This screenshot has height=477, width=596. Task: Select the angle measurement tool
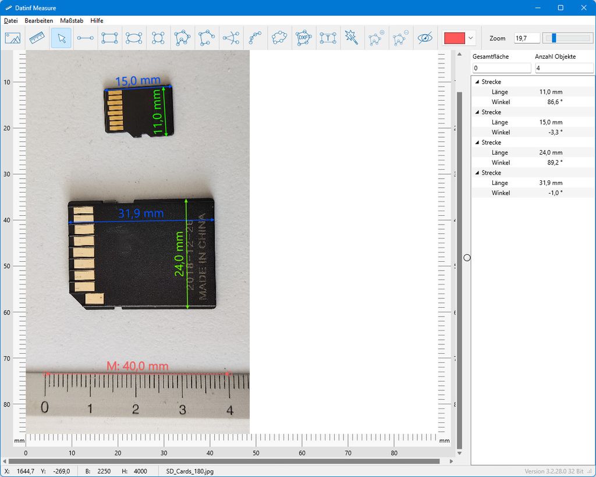231,38
